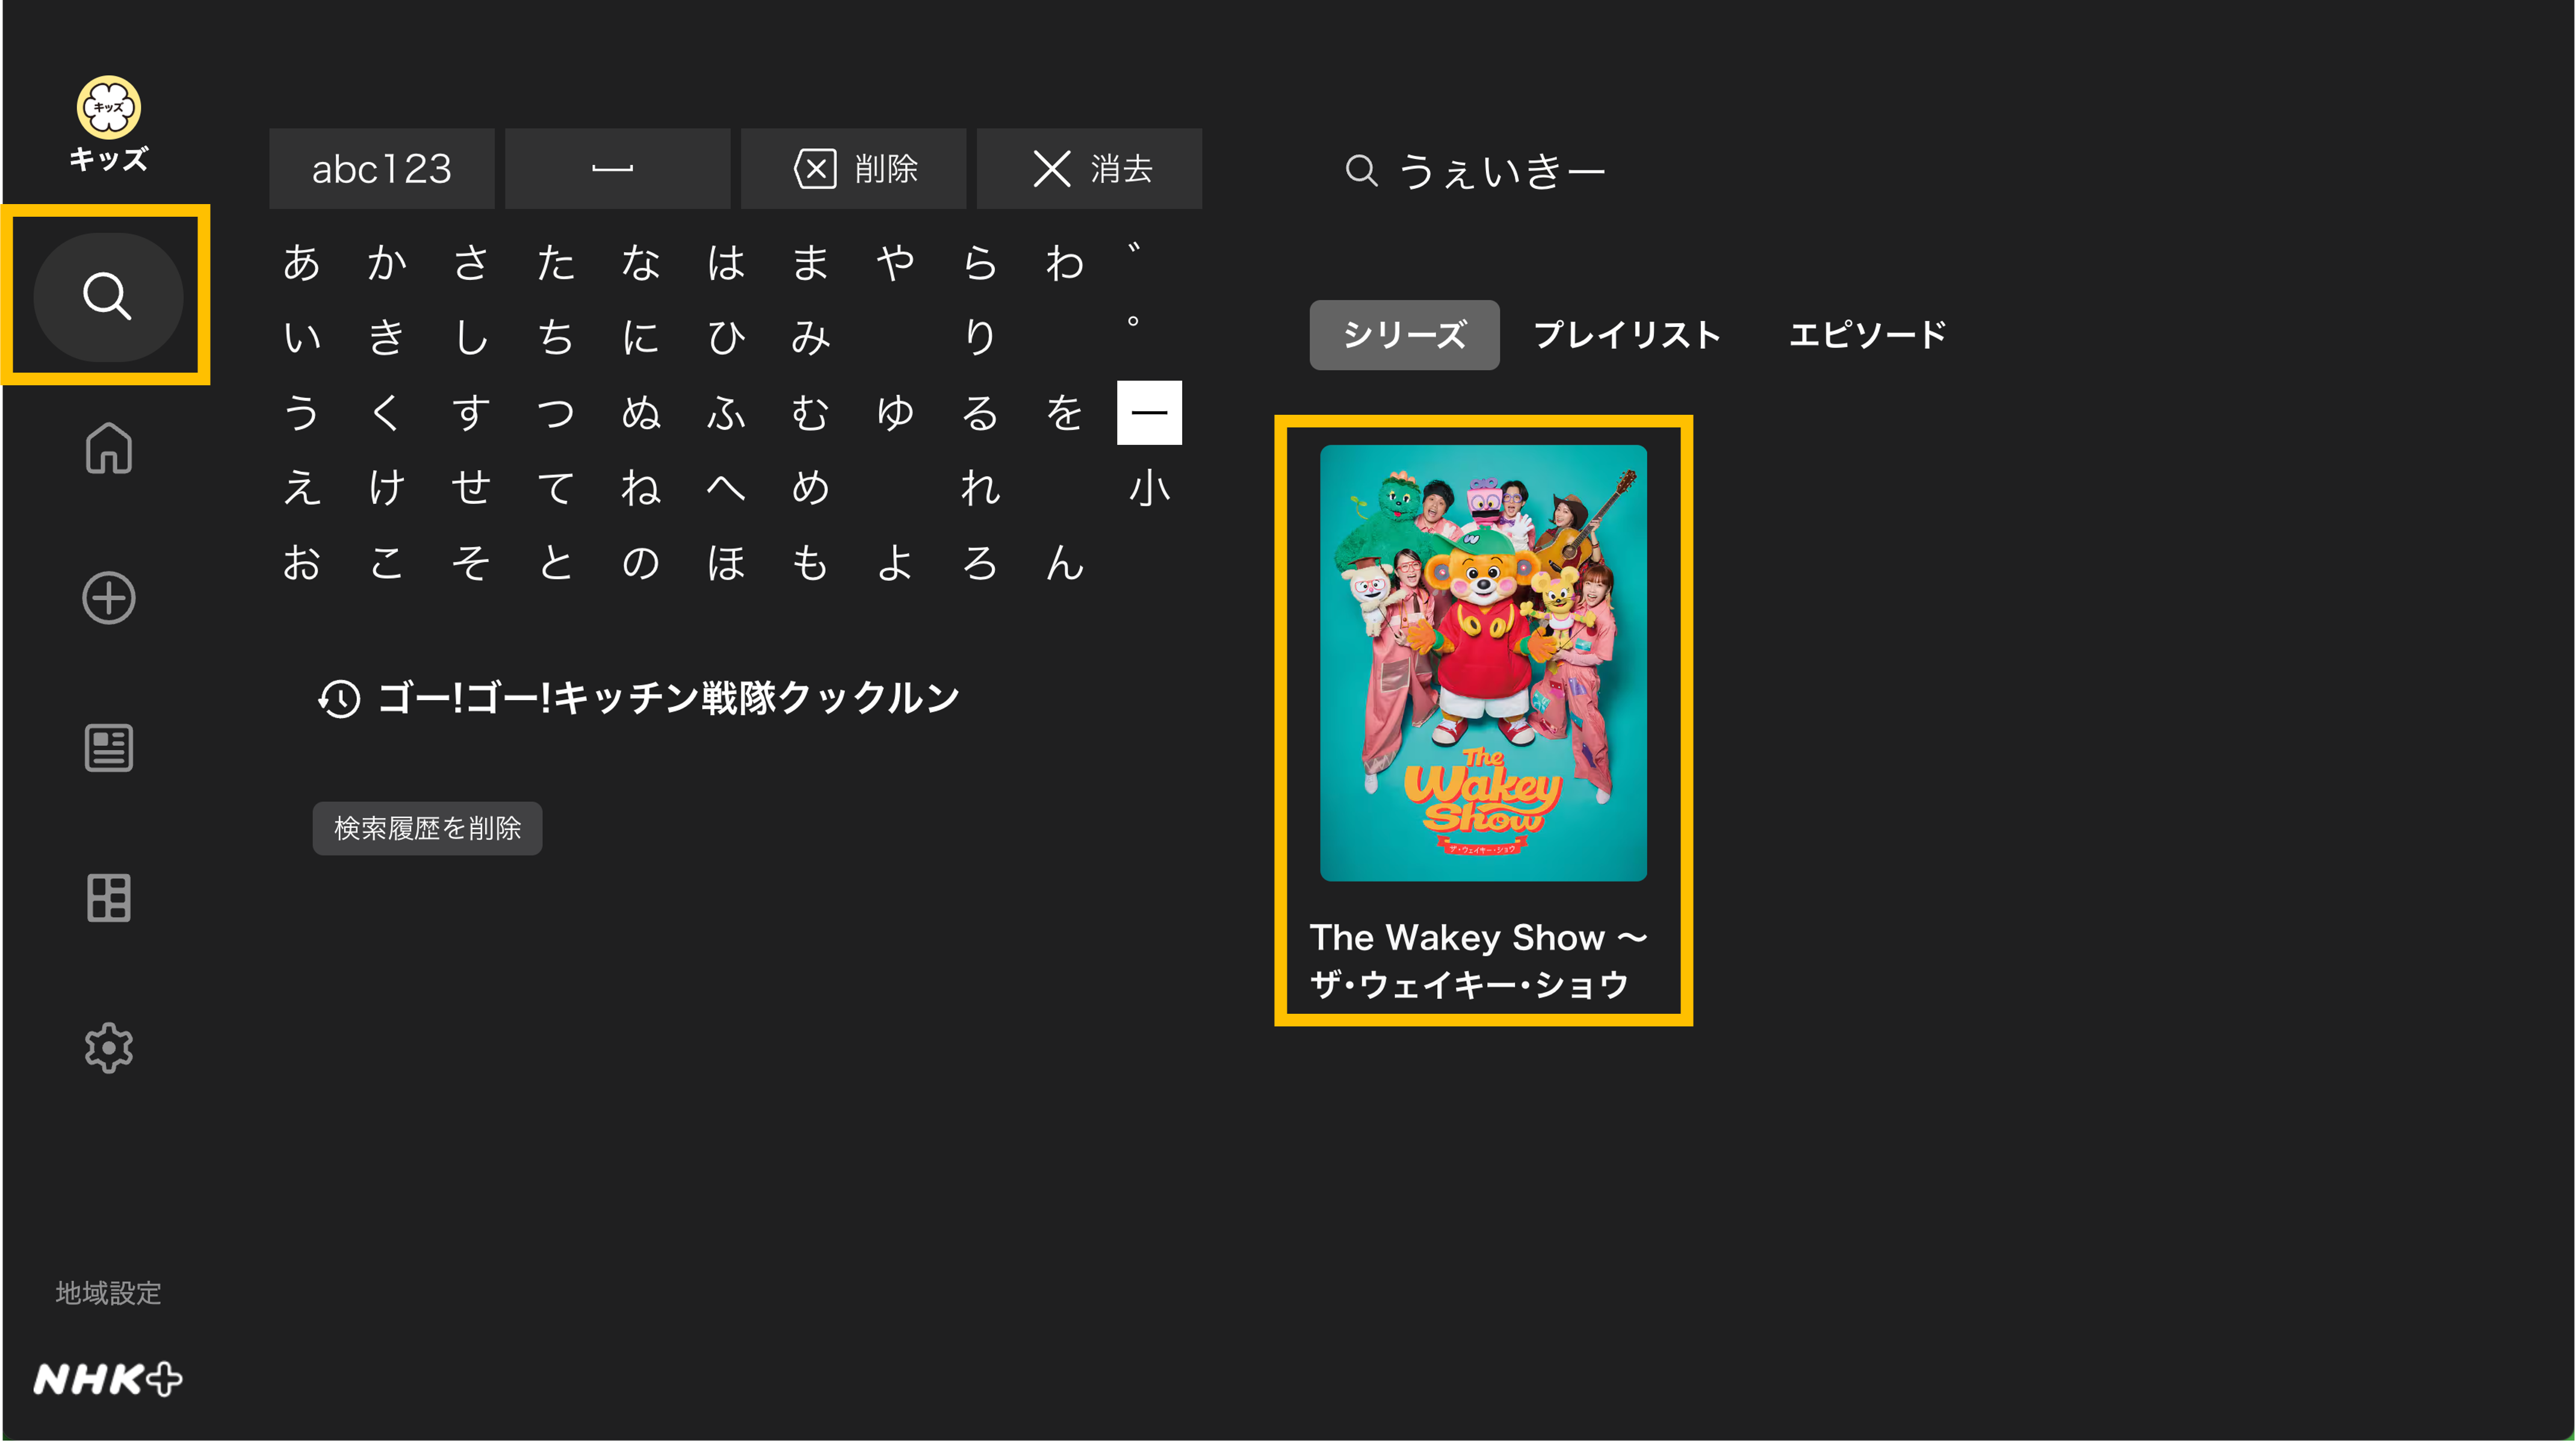Open The Wakey Show thumbnail
The width and height of the screenshot is (2576, 1443).
[1483, 663]
